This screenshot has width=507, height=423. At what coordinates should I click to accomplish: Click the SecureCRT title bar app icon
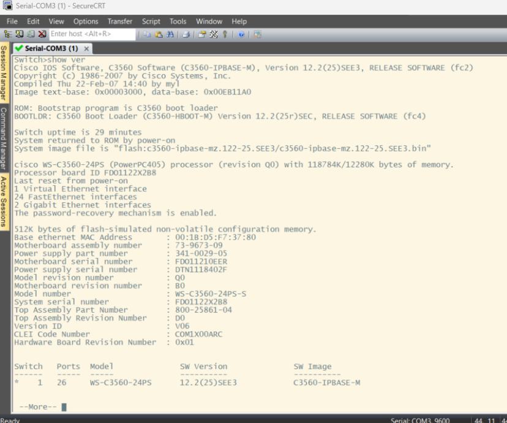pyautogui.click(x=7, y=6)
